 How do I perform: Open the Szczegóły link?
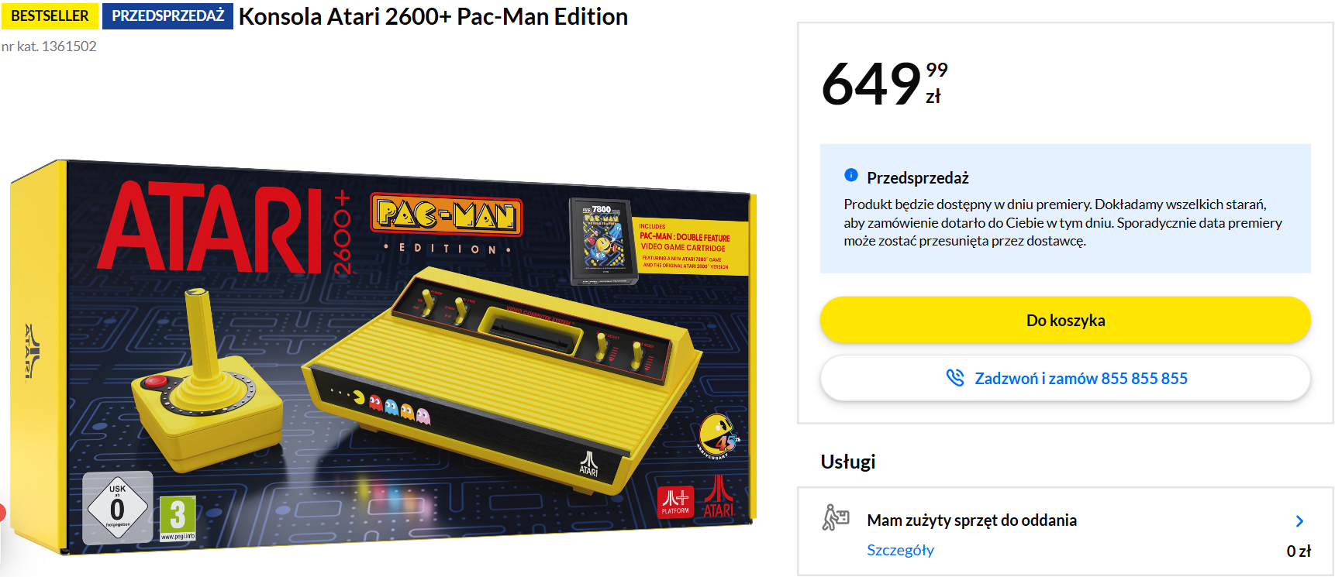pos(900,550)
